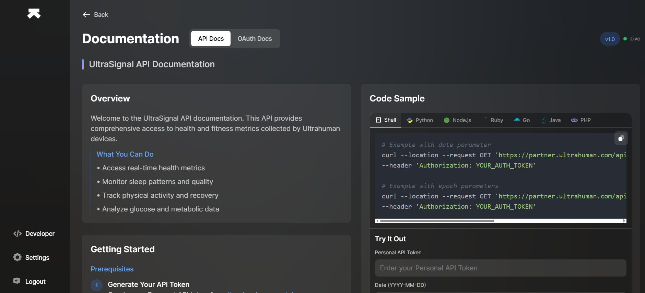Viewport: 645px width, 293px height.
Task: Click the scrollbar right arrow in code sample
Action: [624, 221]
